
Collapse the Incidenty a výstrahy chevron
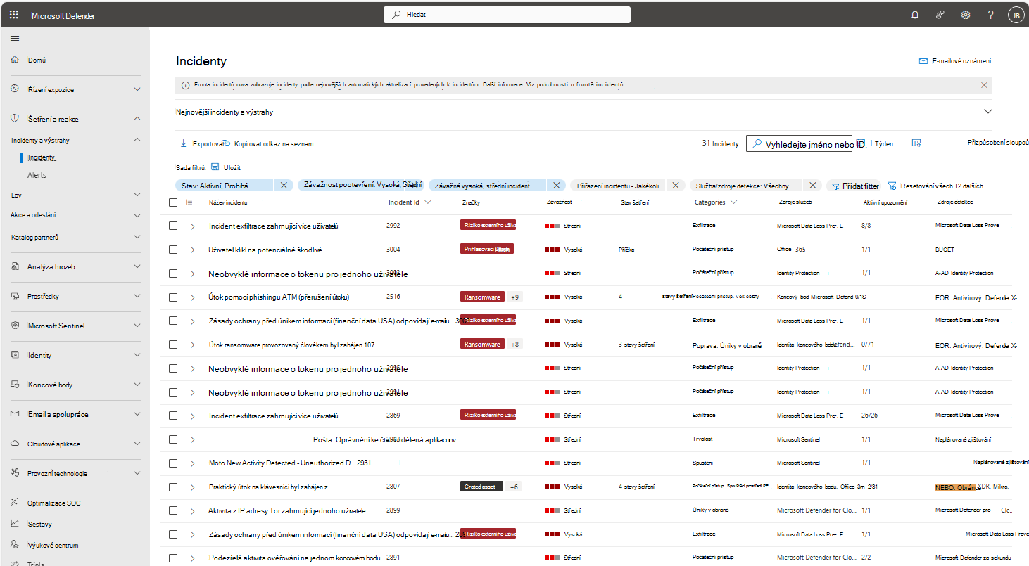(137, 140)
